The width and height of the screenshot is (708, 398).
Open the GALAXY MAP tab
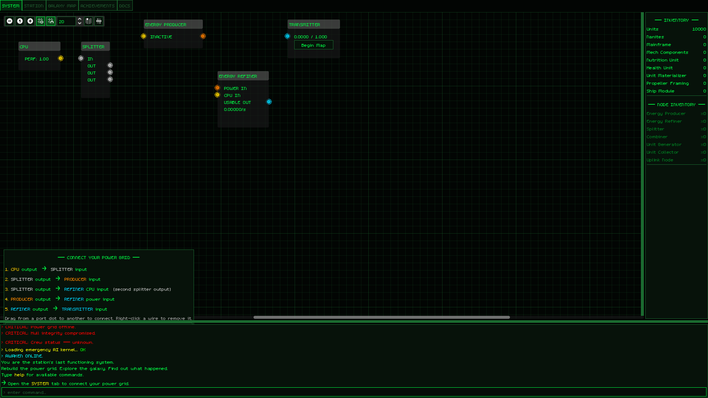tap(62, 6)
